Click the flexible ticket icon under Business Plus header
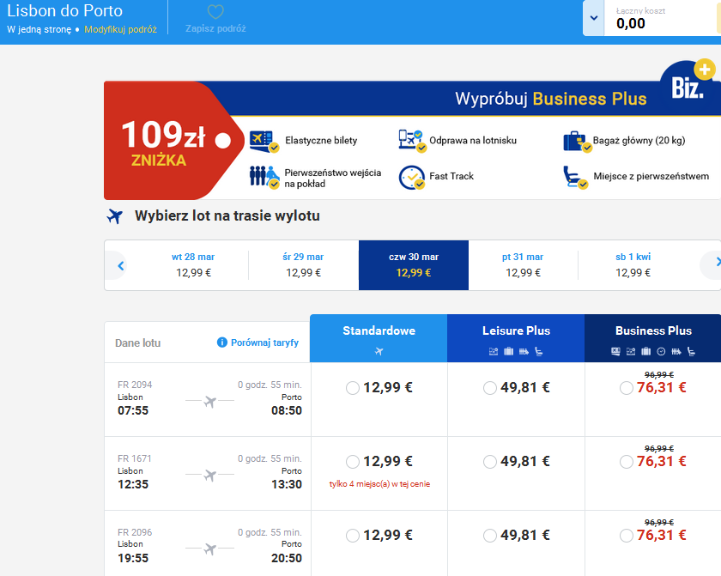This screenshot has height=576, width=721. [615, 352]
